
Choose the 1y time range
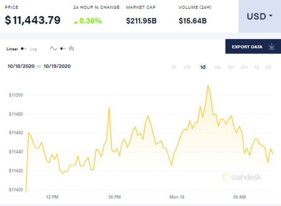(x=257, y=67)
